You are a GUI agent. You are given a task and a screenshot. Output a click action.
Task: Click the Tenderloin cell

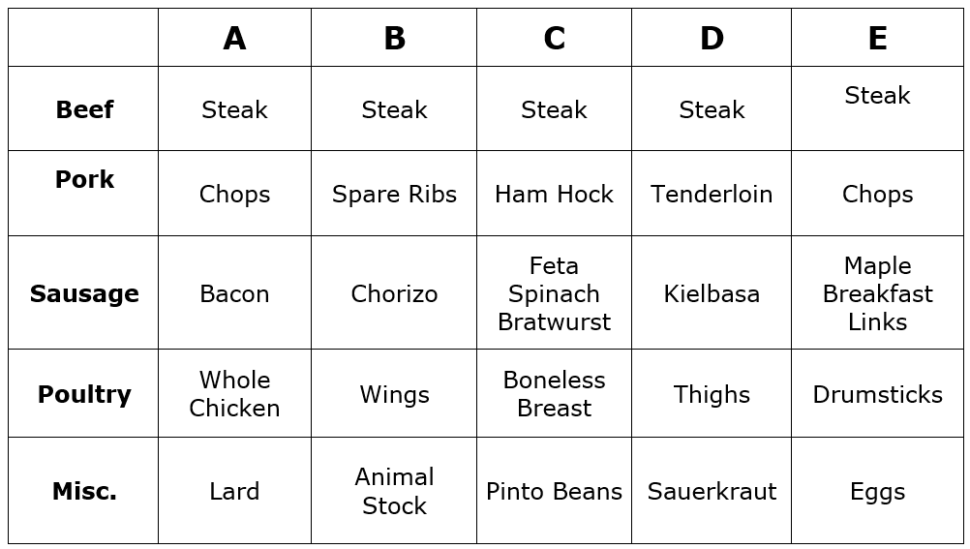click(x=712, y=194)
